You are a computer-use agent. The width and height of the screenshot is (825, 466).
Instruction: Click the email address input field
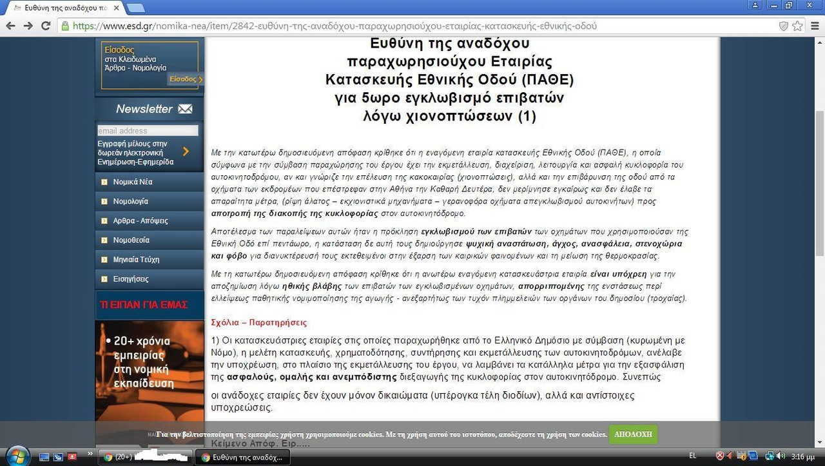148,130
